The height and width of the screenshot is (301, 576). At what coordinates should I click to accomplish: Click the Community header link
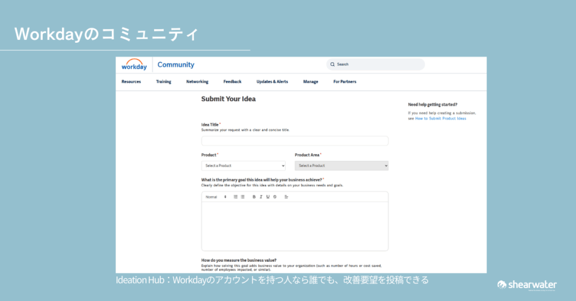[x=175, y=65]
